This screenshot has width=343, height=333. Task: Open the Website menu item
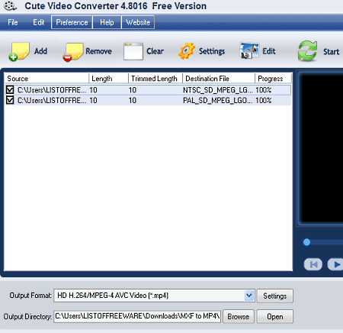[138, 22]
